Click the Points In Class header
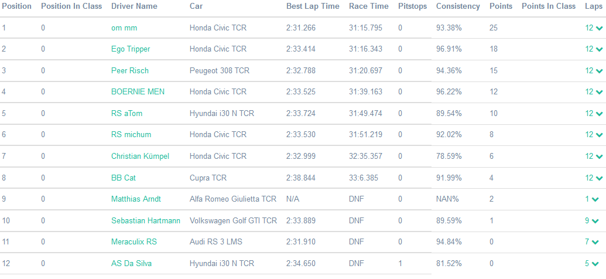The image size is (606, 279). pyautogui.click(x=548, y=6)
